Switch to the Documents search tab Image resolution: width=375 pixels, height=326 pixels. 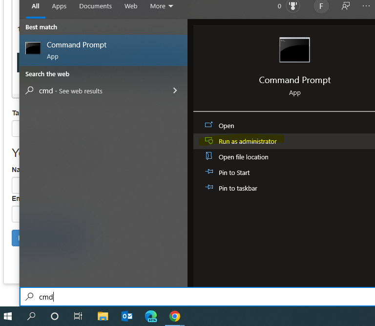95,6
